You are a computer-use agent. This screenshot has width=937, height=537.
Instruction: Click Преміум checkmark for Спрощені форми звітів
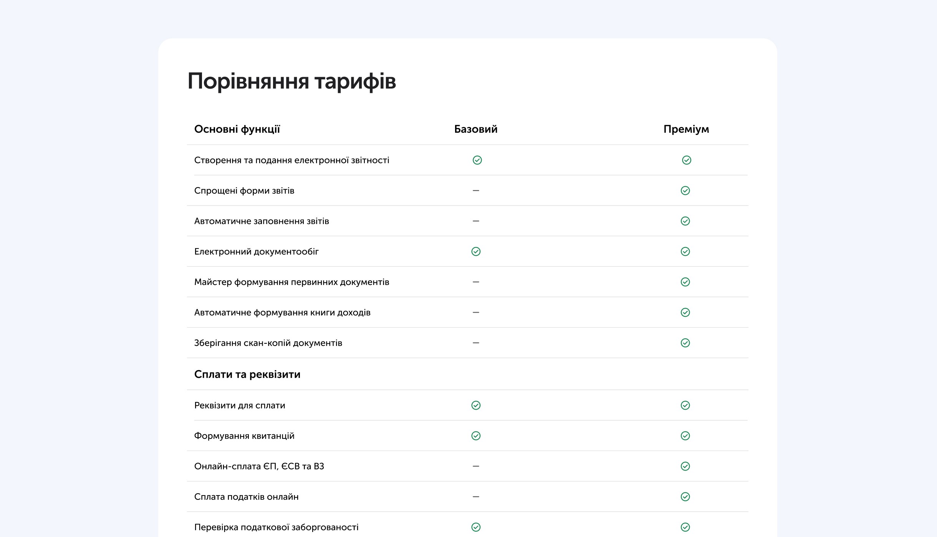tap(685, 191)
